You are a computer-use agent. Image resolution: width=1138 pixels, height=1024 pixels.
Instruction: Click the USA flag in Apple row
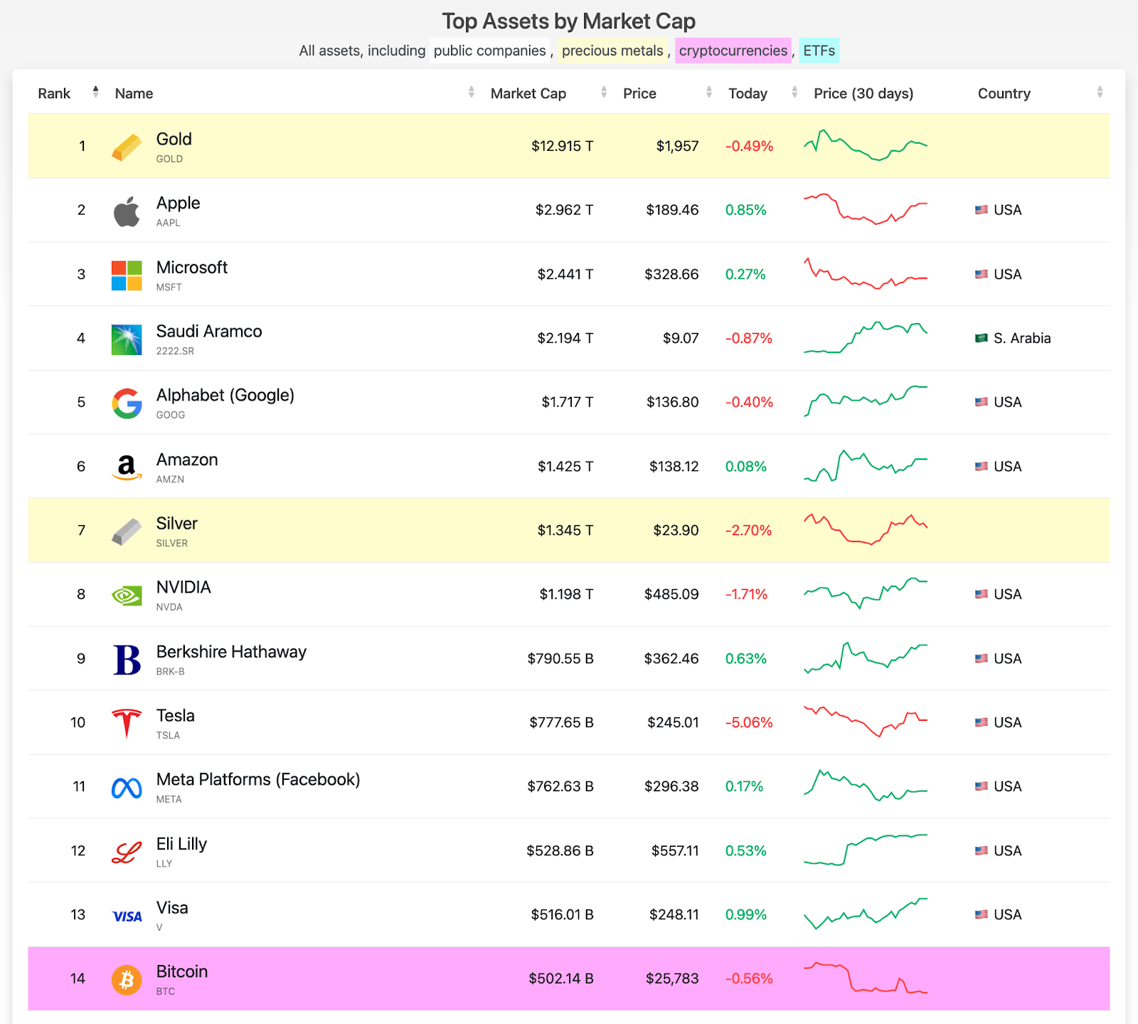(x=982, y=210)
